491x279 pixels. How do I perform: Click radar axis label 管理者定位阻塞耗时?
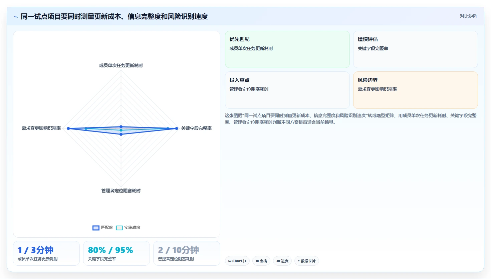121,191
